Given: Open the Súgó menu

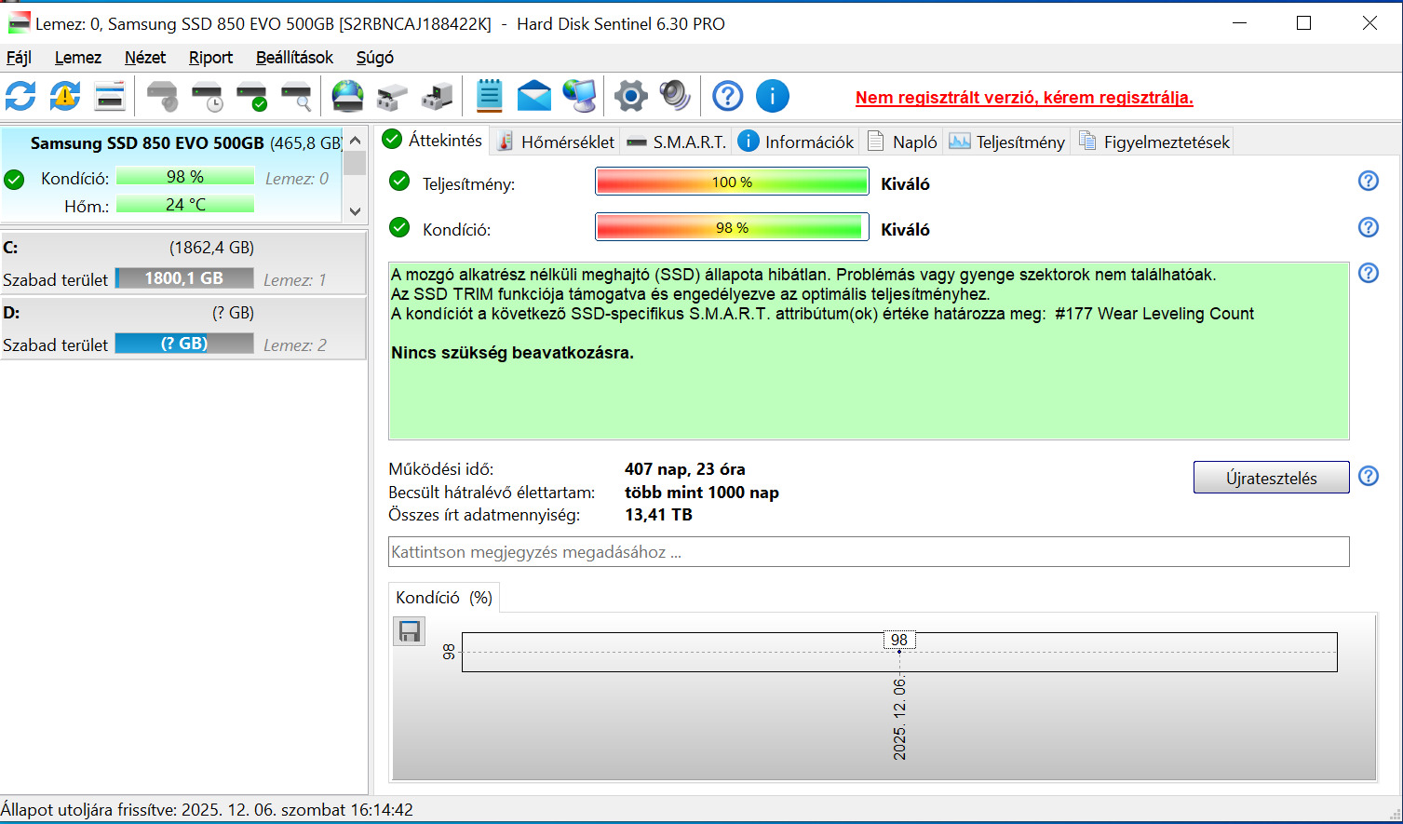Looking at the screenshot, I should 374,58.
